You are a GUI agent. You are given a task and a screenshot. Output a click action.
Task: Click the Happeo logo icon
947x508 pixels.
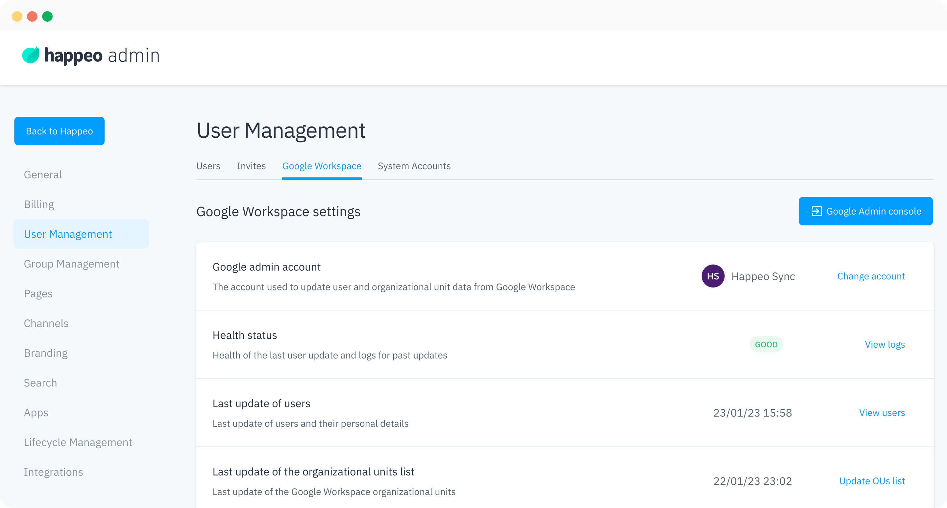(32, 55)
